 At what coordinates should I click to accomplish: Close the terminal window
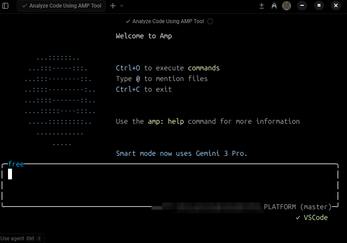336,5
